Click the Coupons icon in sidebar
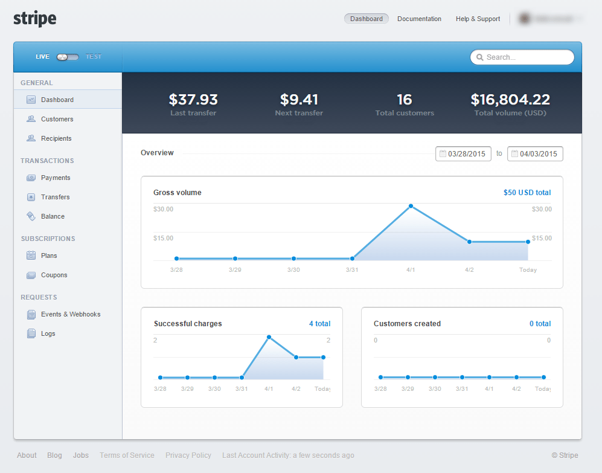 click(x=31, y=275)
